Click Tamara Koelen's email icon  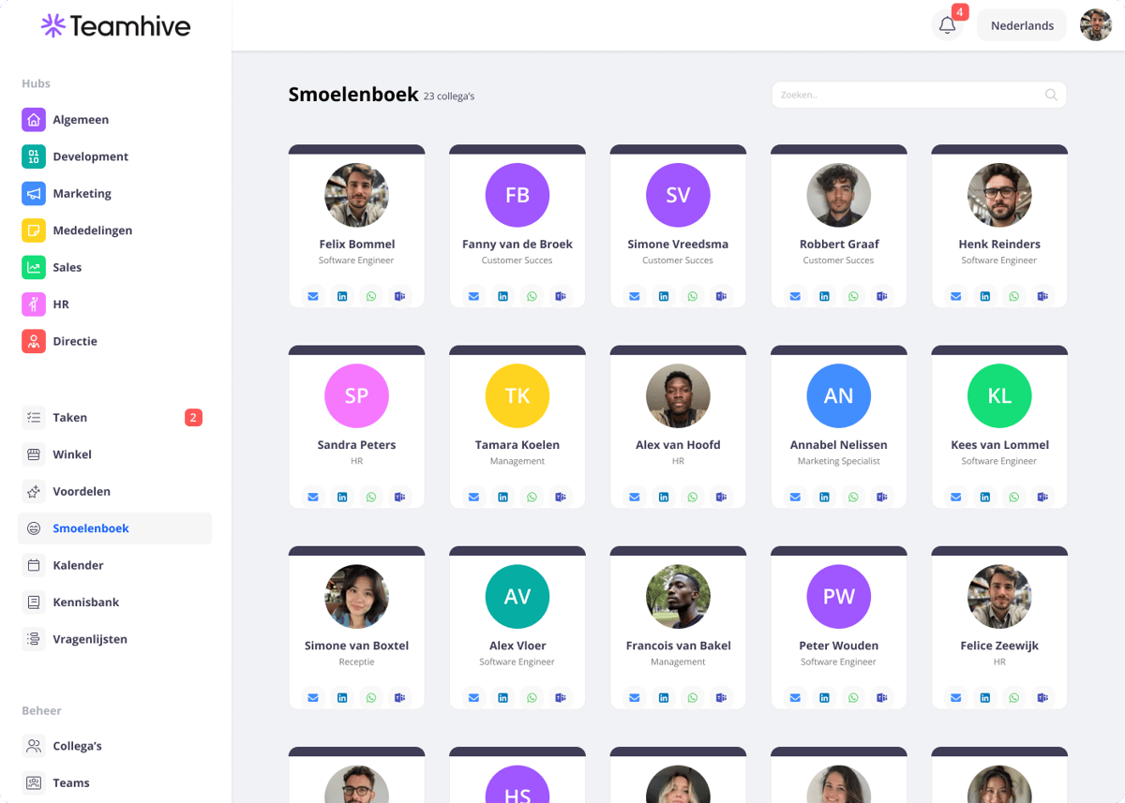coord(473,497)
